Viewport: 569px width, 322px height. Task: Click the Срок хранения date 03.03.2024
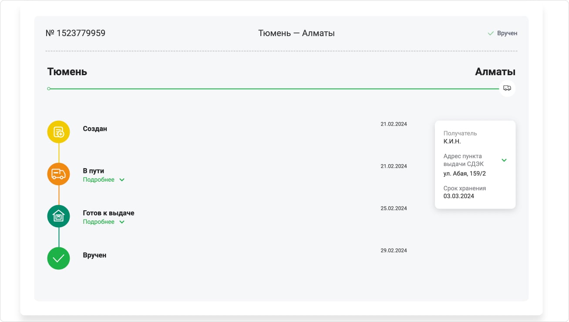point(459,196)
